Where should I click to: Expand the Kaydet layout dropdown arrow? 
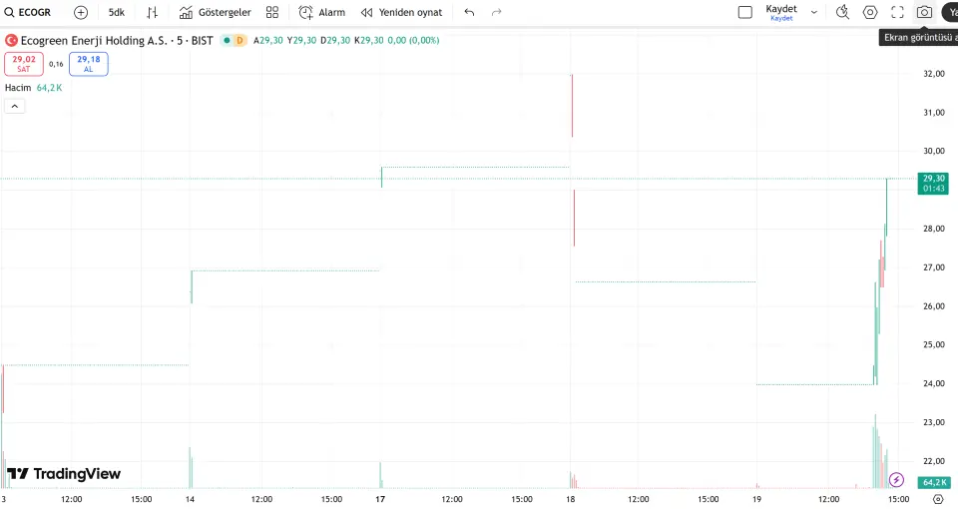[814, 12]
